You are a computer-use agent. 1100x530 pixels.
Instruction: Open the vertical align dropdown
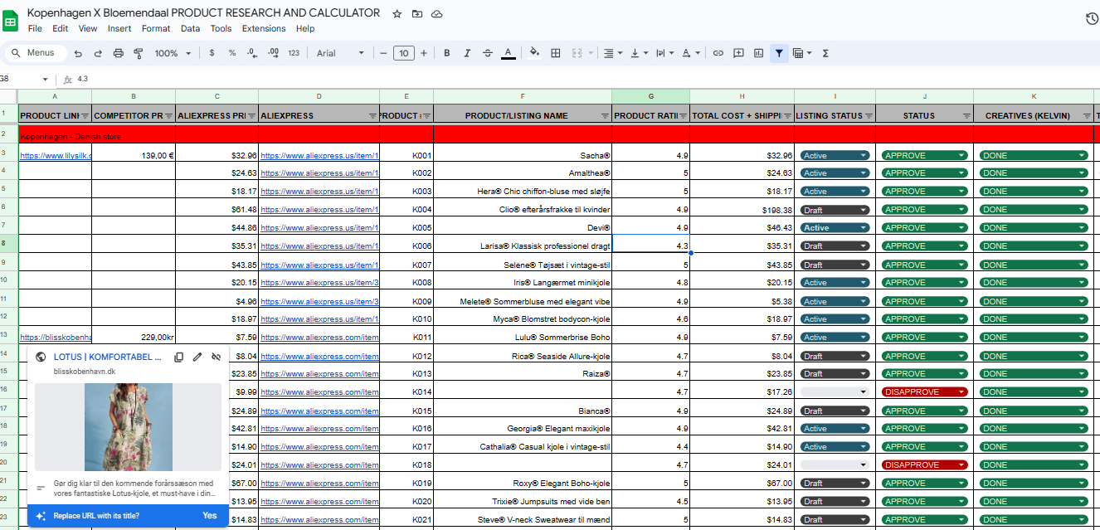(x=639, y=53)
